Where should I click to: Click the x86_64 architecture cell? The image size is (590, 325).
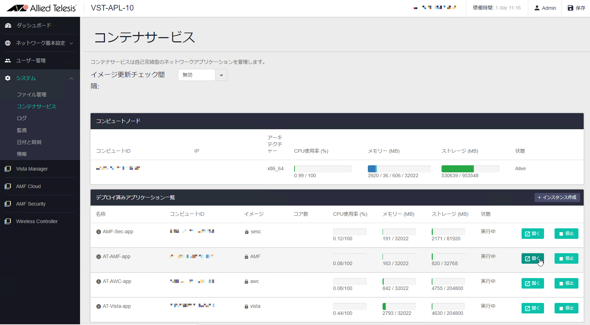(276, 169)
